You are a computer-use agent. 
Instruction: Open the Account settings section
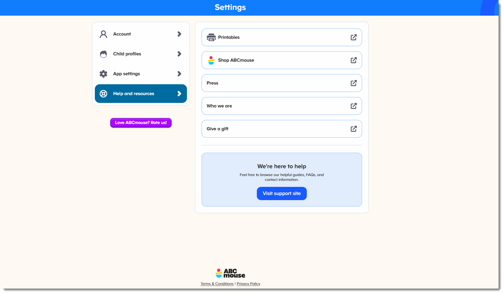coord(141,34)
